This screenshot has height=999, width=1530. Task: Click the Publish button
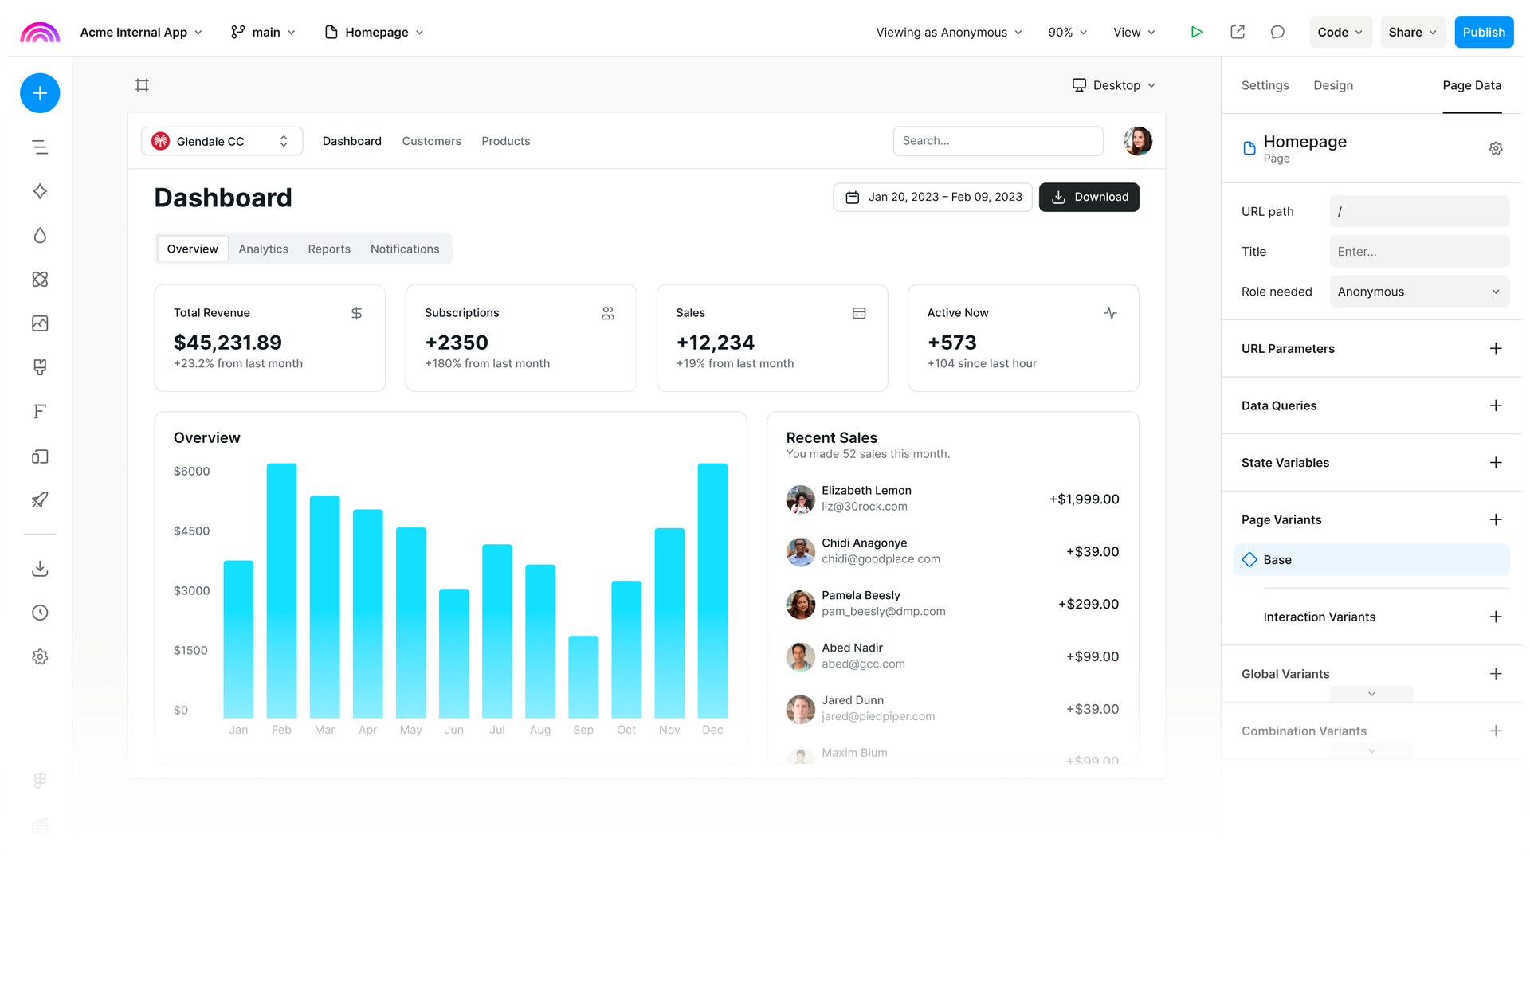[x=1483, y=32]
